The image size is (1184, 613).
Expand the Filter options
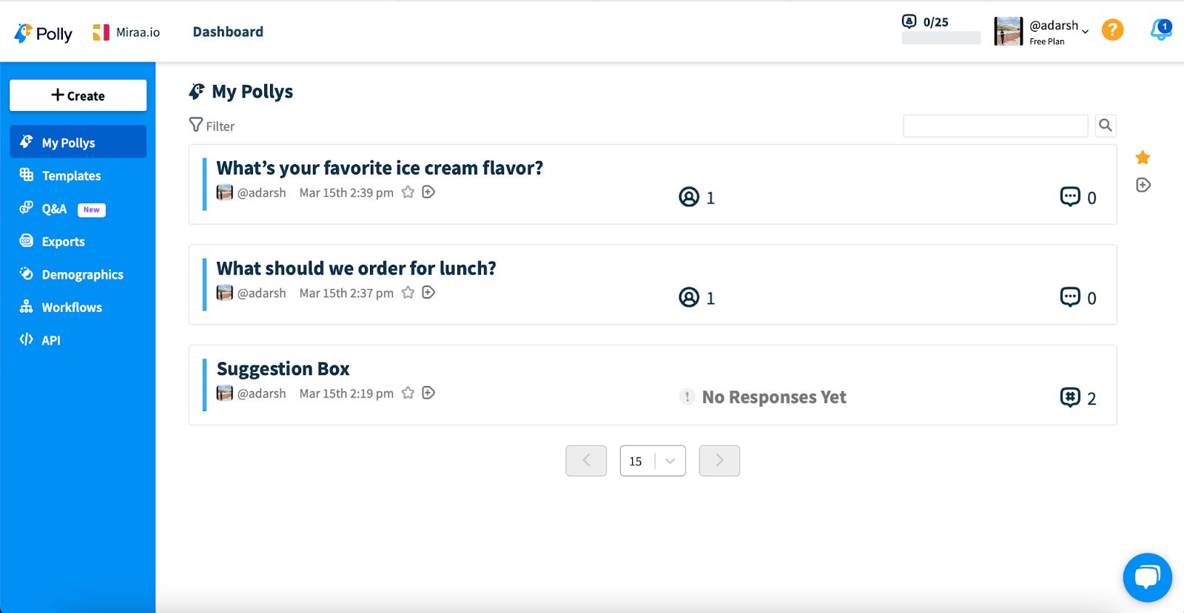(212, 125)
